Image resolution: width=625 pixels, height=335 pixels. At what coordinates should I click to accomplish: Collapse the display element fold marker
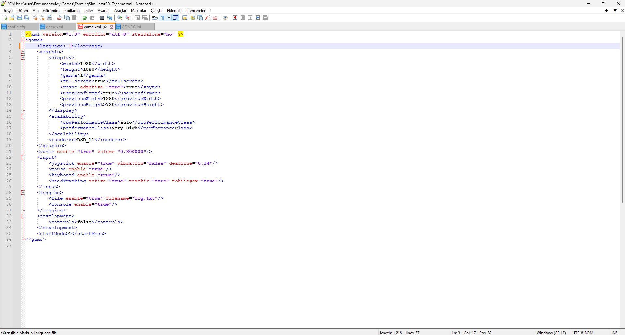click(23, 58)
